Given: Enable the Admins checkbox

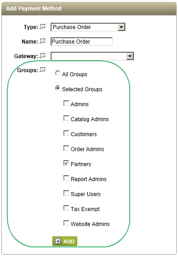Looking at the screenshot, I should pos(66,103).
